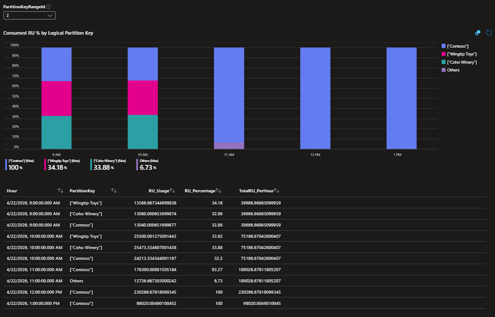Image resolution: width=495 pixels, height=317 pixels.
Task: Click the RU_Usage column header
Action: pyautogui.click(x=159, y=191)
